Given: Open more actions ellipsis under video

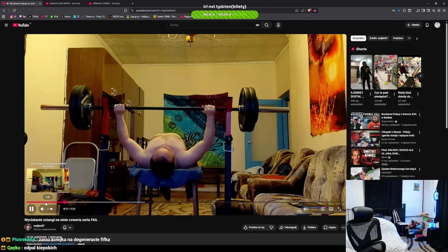Looking at the screenshot, I should coord(343,227).
